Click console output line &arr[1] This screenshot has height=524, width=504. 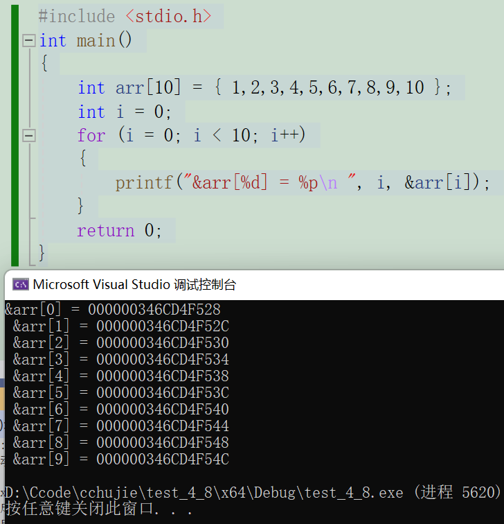click(121, 326)
